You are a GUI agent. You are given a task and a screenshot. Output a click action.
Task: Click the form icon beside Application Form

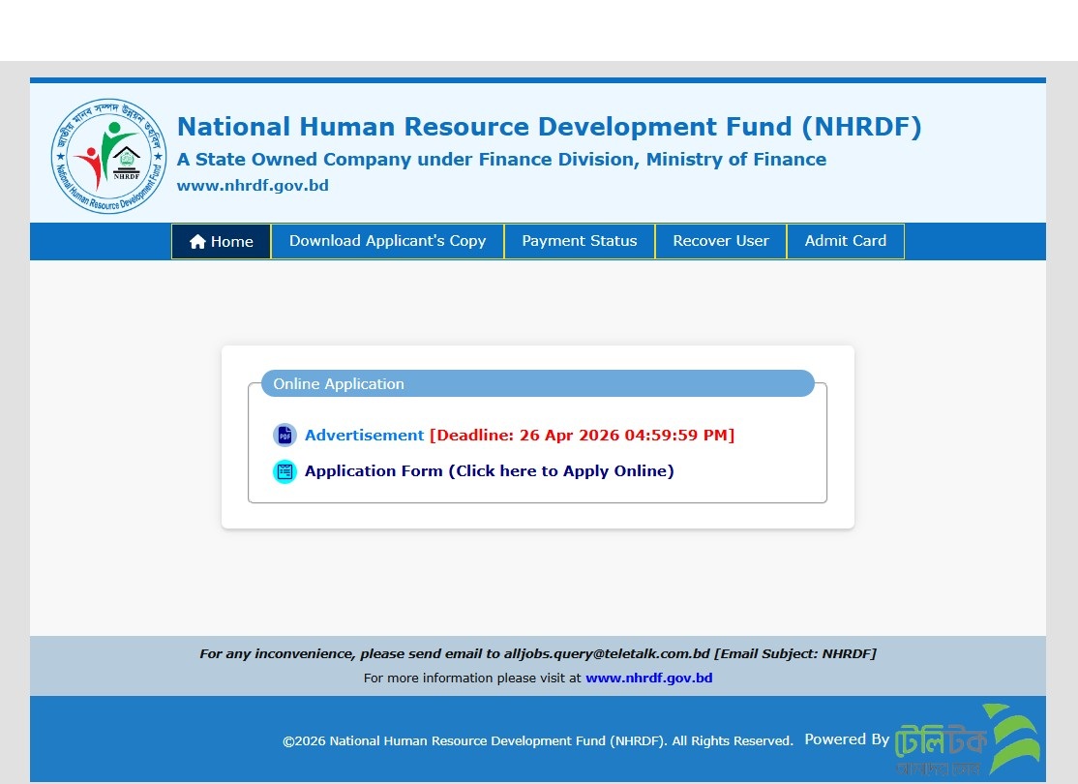[284, 471]
